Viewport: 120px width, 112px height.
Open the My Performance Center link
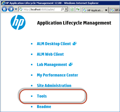[x=57, y=75]
